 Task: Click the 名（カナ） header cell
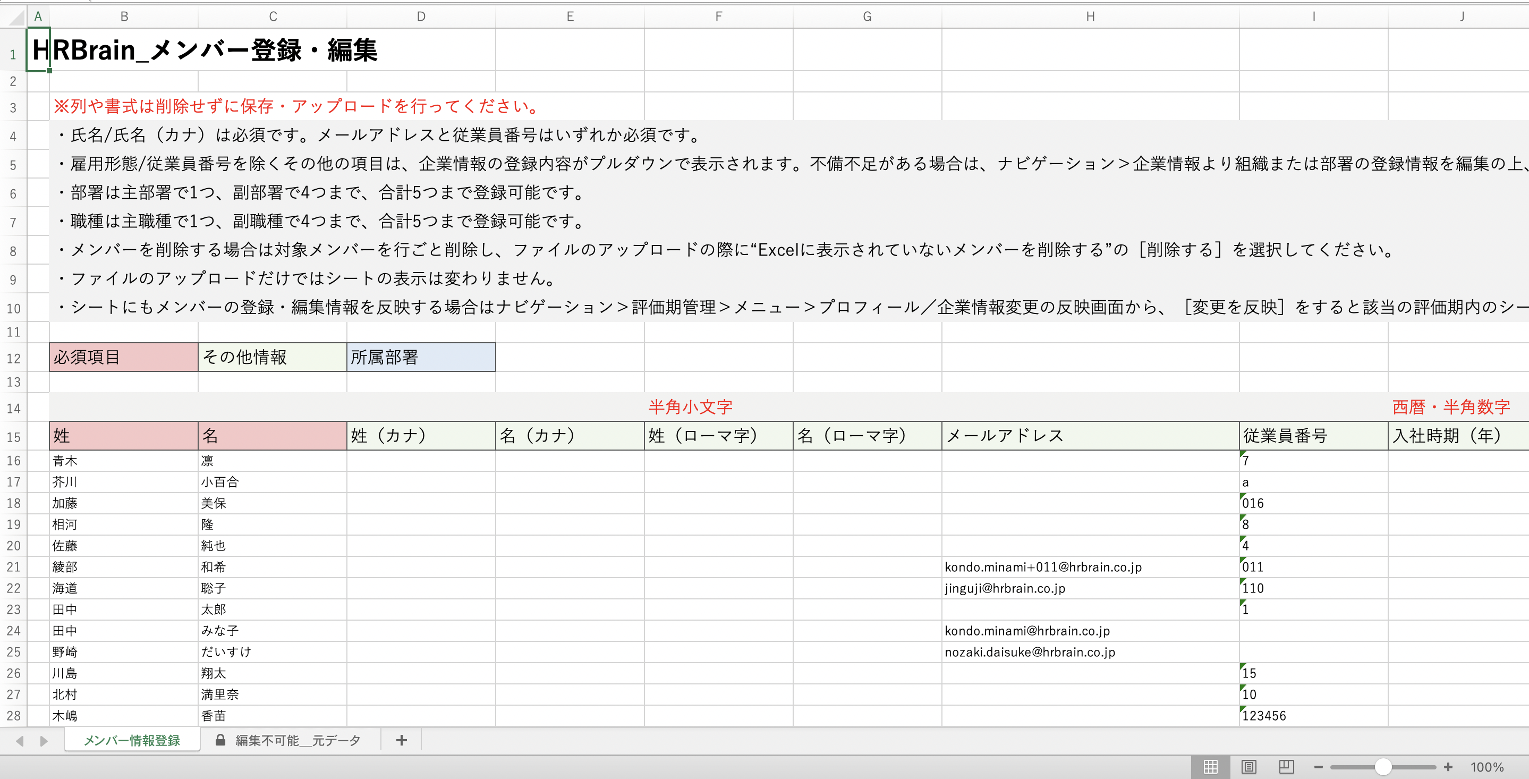pyautogui.click(x=570, y=436)
